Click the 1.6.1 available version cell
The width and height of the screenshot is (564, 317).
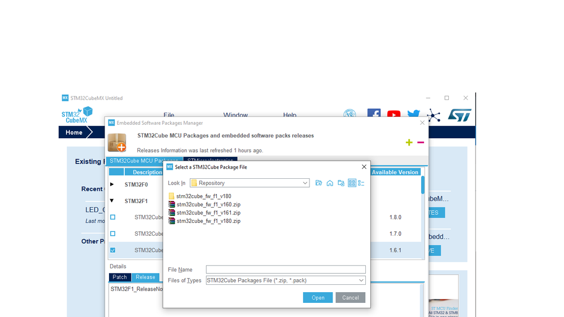click(x=395, y=250)
